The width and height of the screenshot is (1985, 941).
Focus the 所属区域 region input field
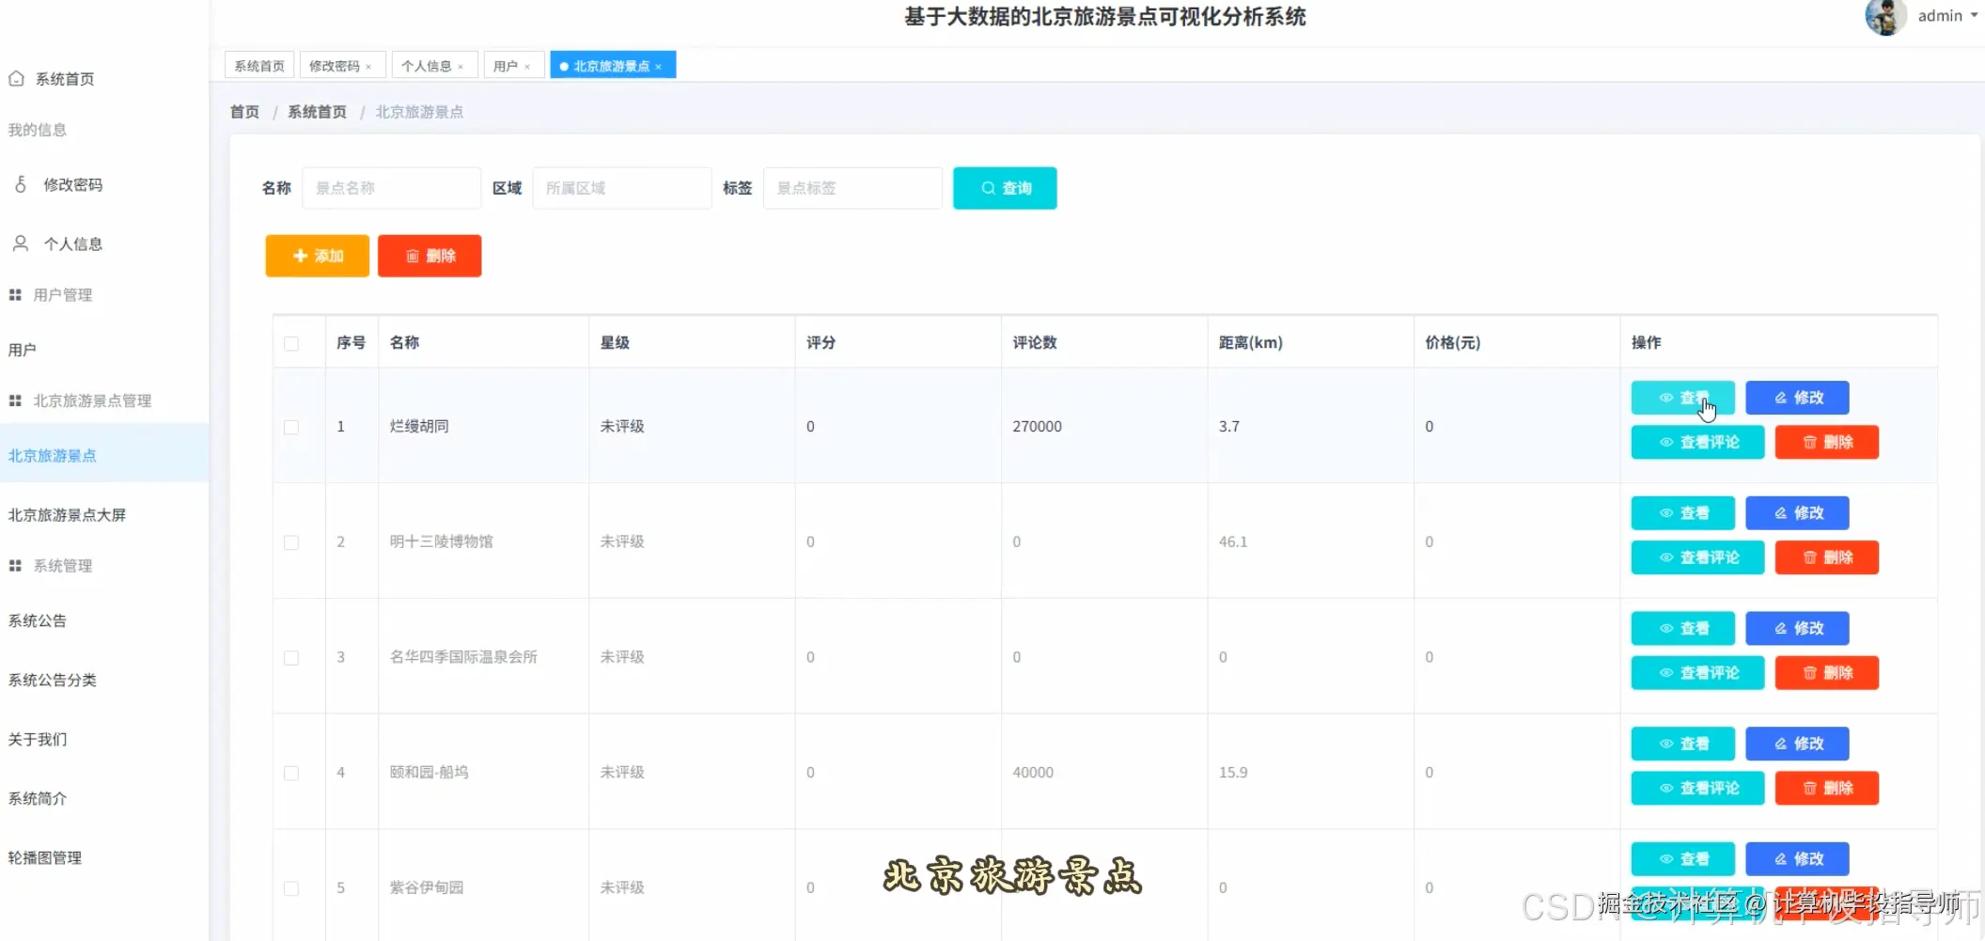[622, 188]
